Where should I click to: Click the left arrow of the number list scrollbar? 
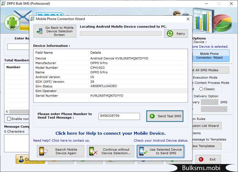pyautogui.click(x=7, y=111)
